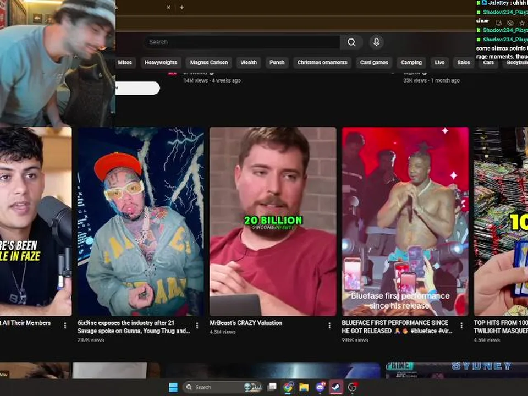Open the FaZe members short thumbnail
This screenshot has height=396, width=528.
click(x=36, y=221)
